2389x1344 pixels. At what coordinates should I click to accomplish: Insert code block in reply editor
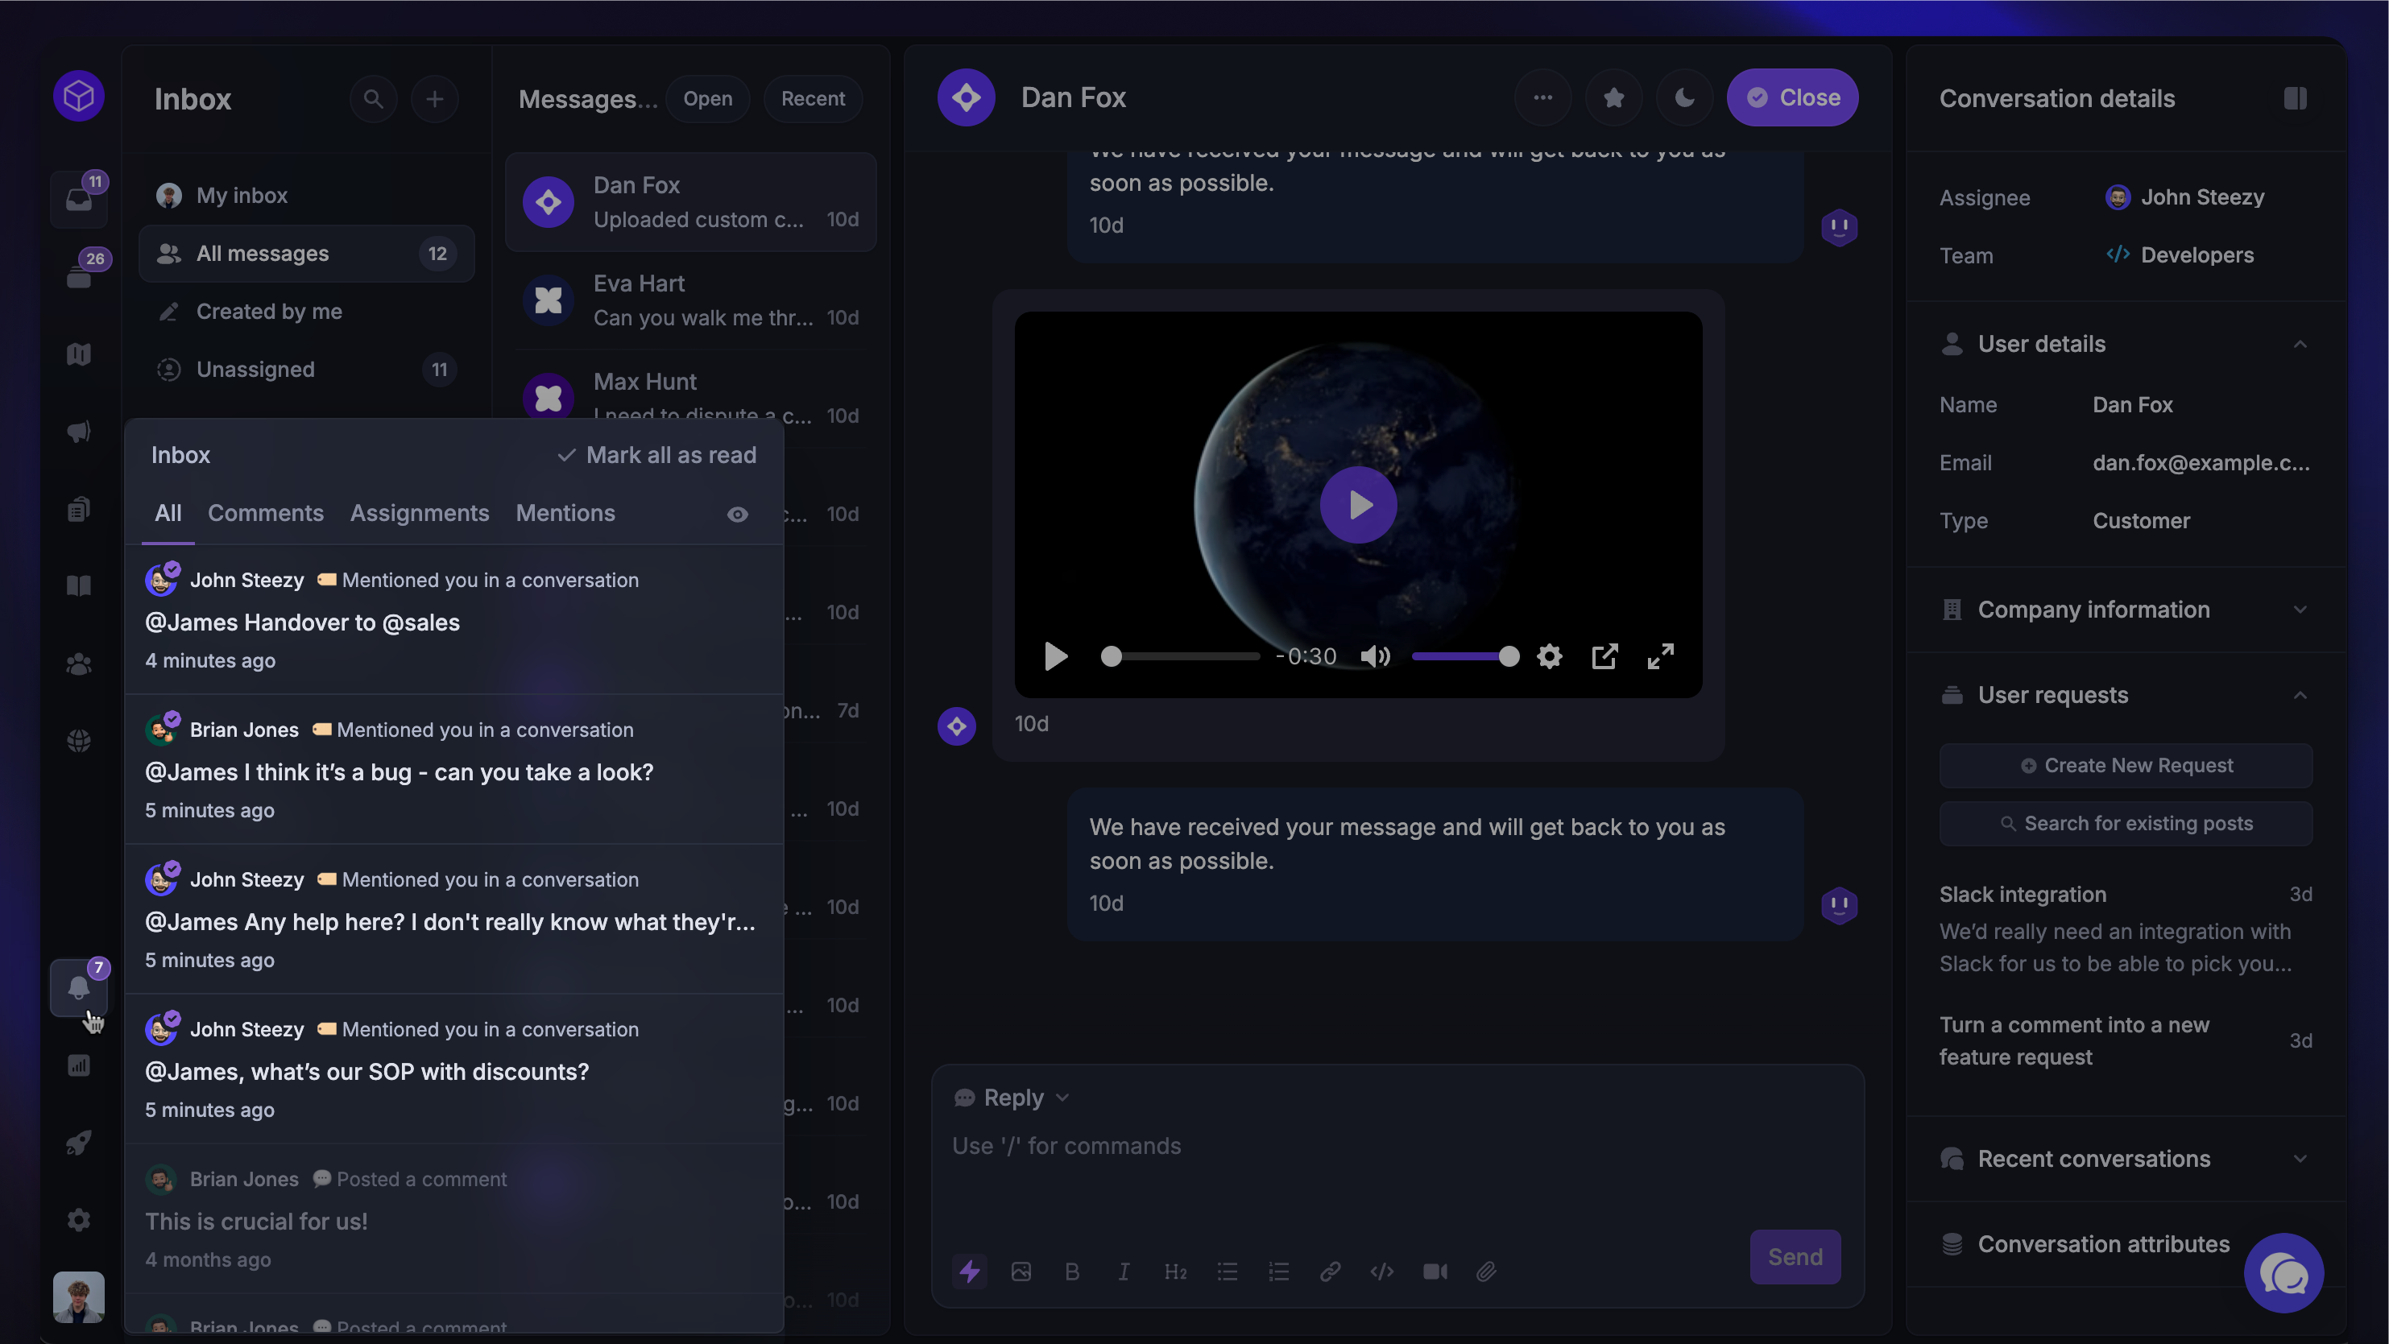coord(1382,1271)
